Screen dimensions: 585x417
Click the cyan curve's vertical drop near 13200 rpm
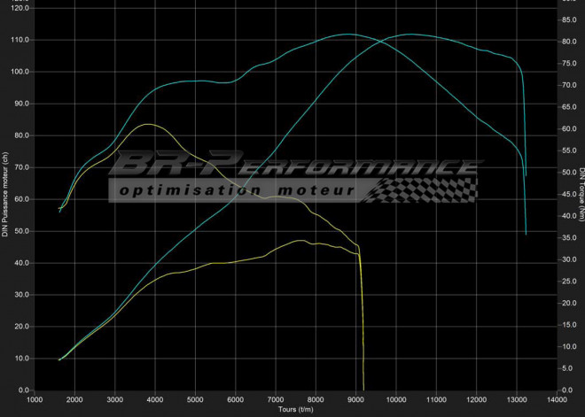pyautogui.click(x=526, y=204)
